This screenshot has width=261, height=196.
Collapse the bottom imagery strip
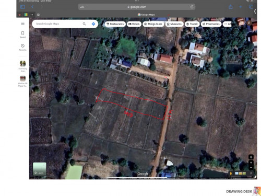251,174
